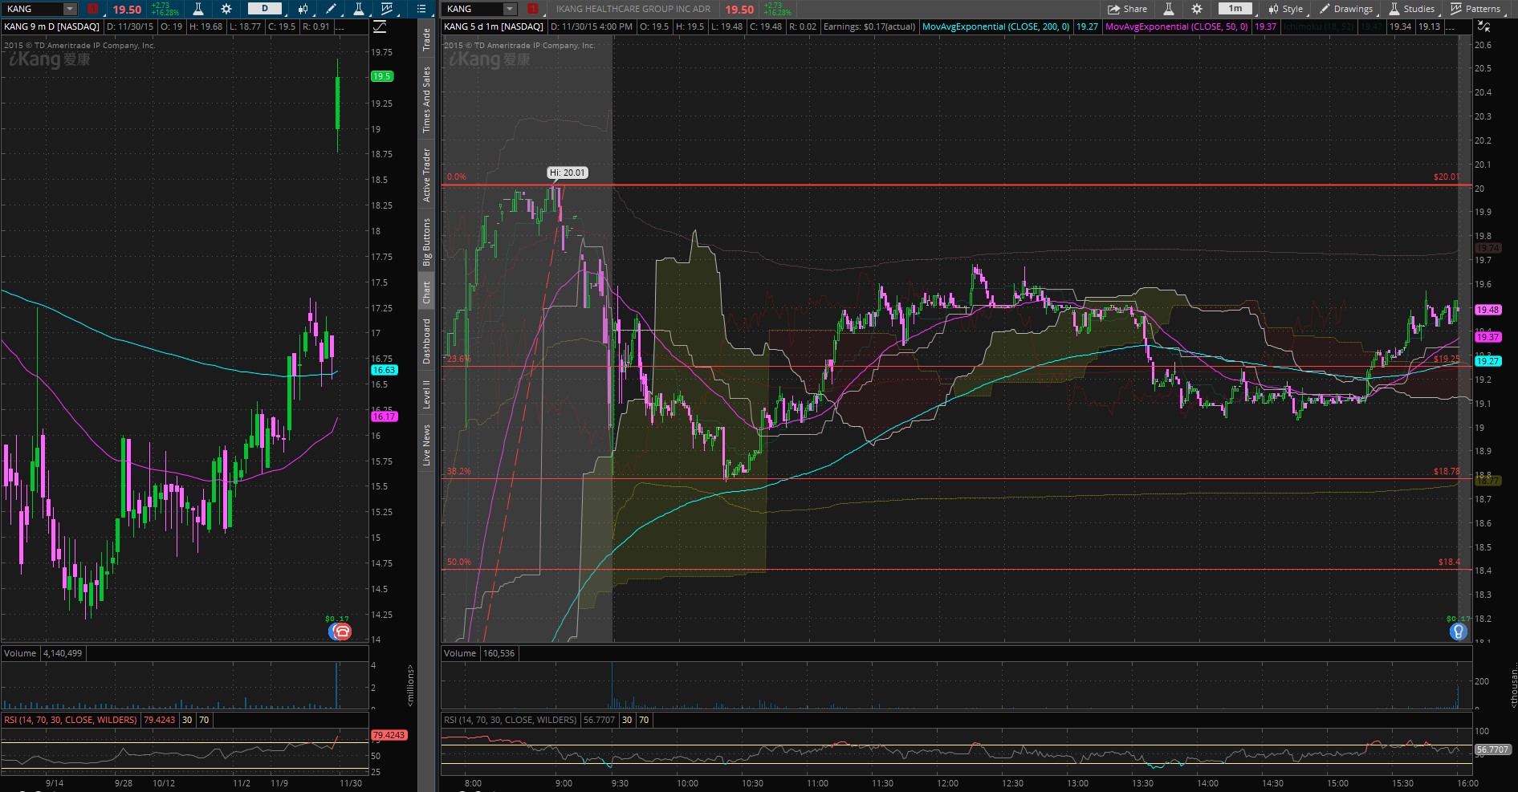
Task: Share the right chart
Action: point(1127,9)
